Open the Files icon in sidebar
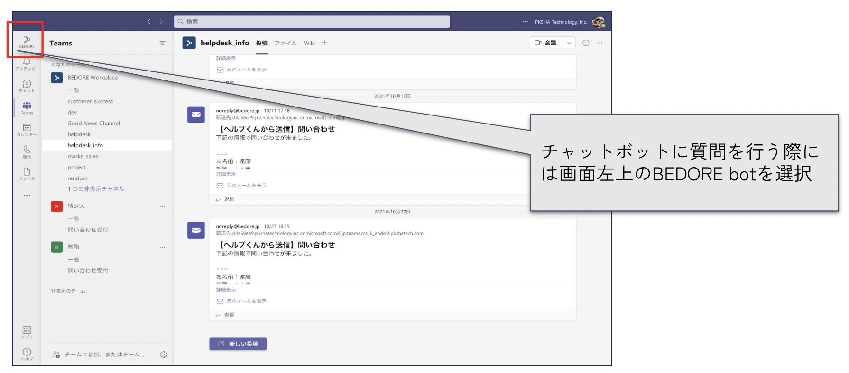 click(27, 174)
